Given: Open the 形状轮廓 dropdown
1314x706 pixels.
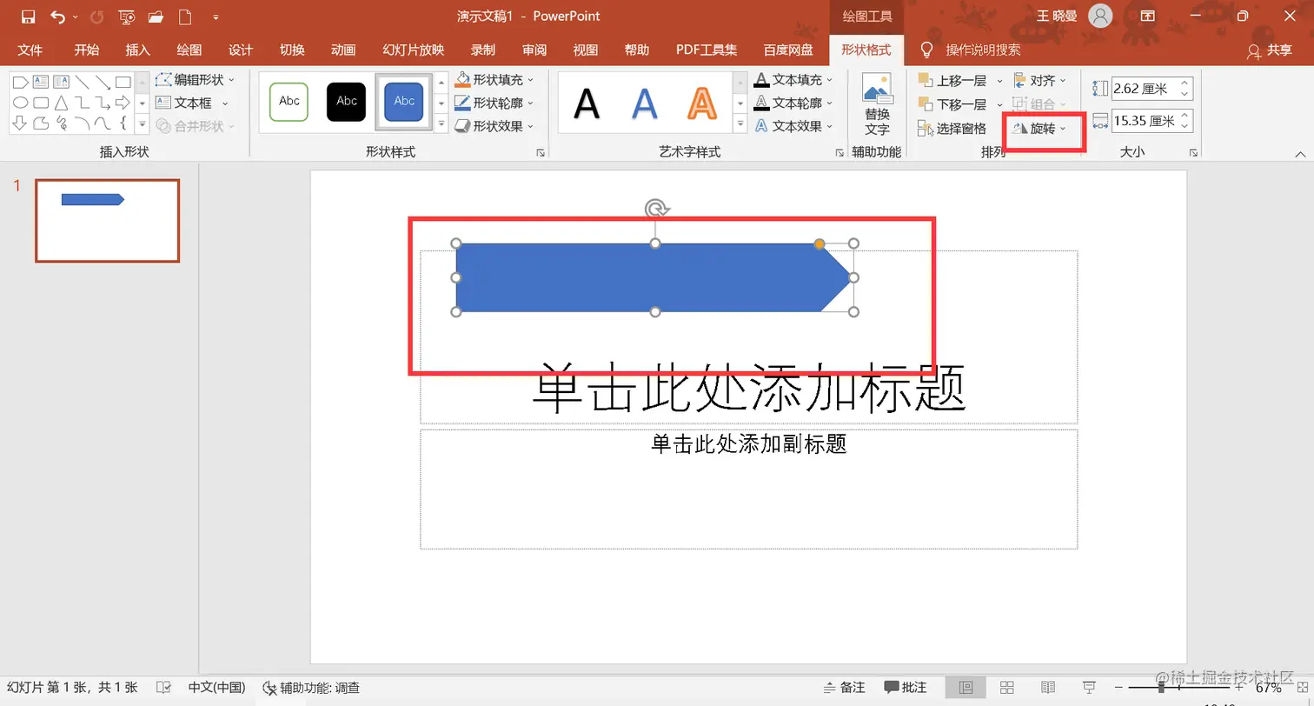Looking at the screenshot, I should point(494,103).
